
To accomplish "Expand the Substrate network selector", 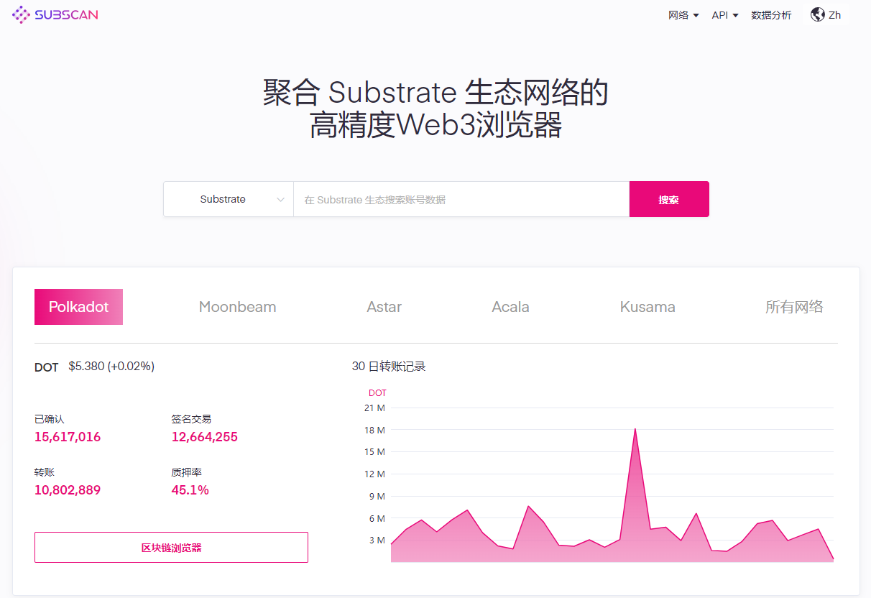I will (x=229, y=199).
